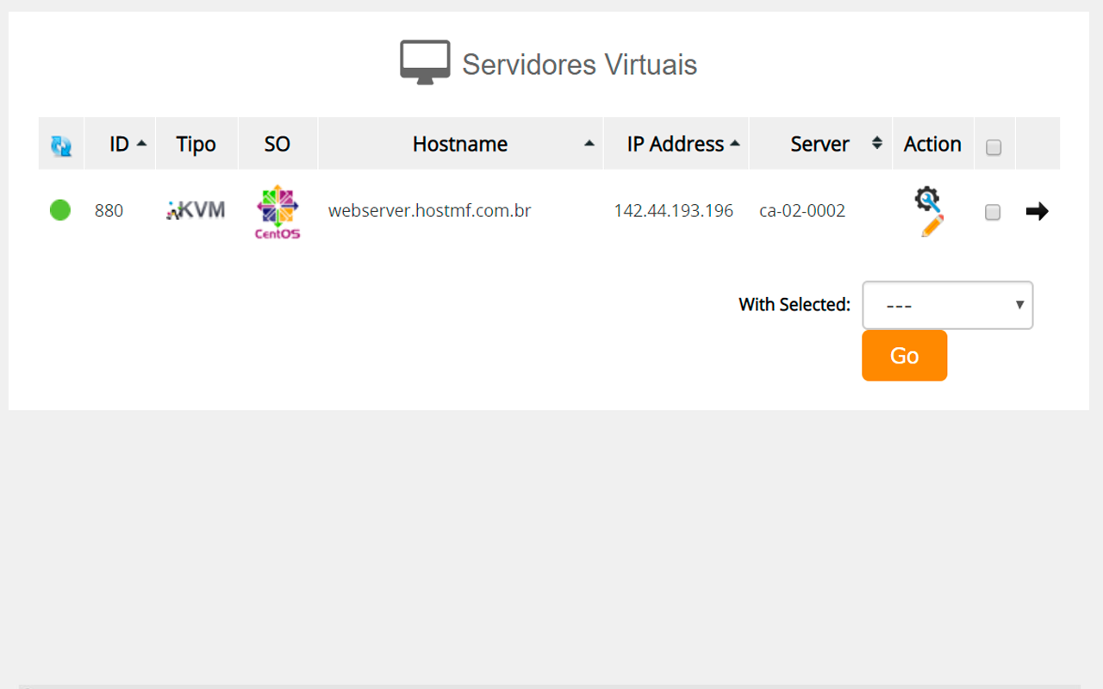This screenshot has width=1103, height=689.
Task: Click the Tipo column header
Action: [x=196, y=144]
